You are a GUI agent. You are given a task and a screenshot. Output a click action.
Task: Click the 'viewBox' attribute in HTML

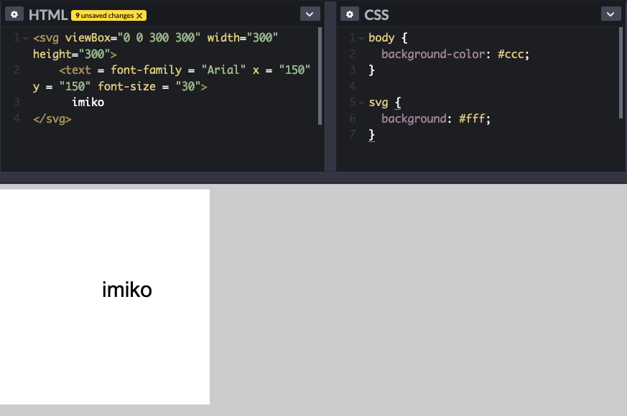click(88, 37)
